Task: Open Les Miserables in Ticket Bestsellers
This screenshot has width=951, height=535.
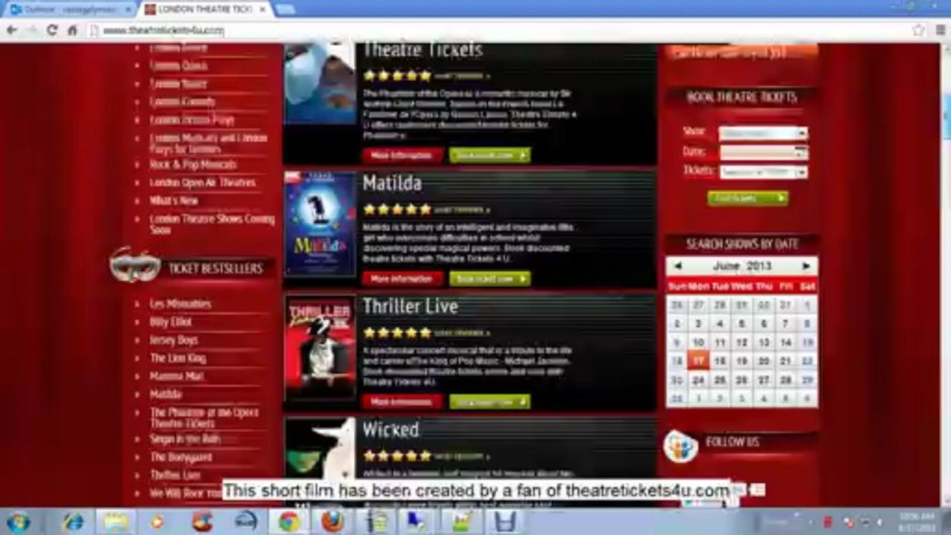Action: (x=181, y=304)
